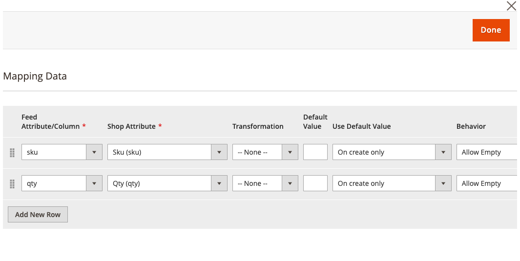The height and width of the screenshot is (261, 520).
Task: Click the Shop Attribute column header
Action: 131,126
